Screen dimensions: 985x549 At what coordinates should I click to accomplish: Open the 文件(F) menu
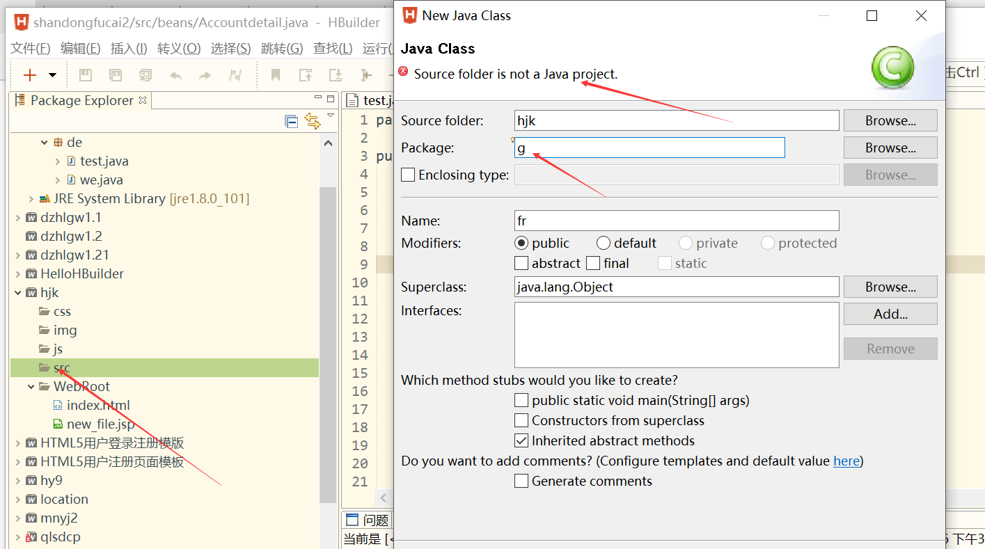point(31,48)
